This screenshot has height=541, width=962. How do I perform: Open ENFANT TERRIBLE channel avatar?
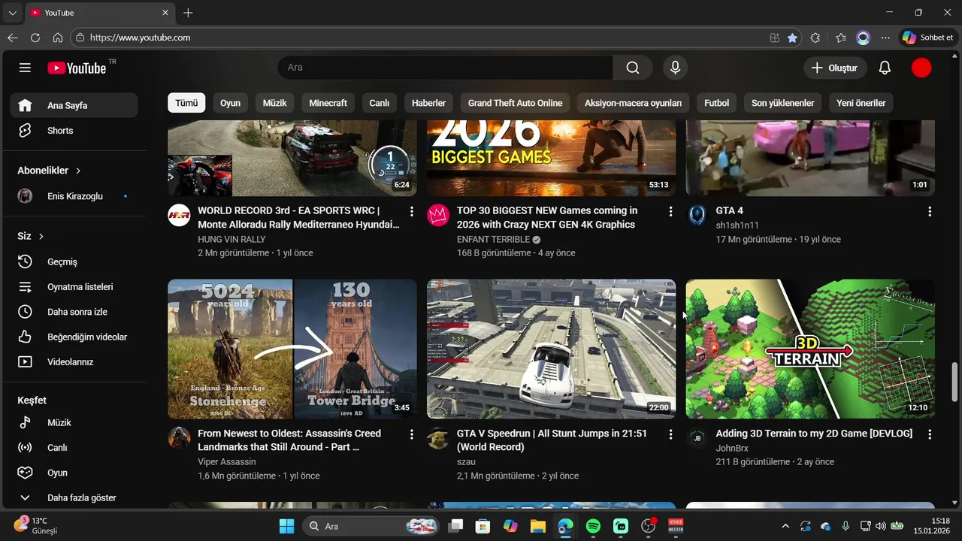click(438, 215)
